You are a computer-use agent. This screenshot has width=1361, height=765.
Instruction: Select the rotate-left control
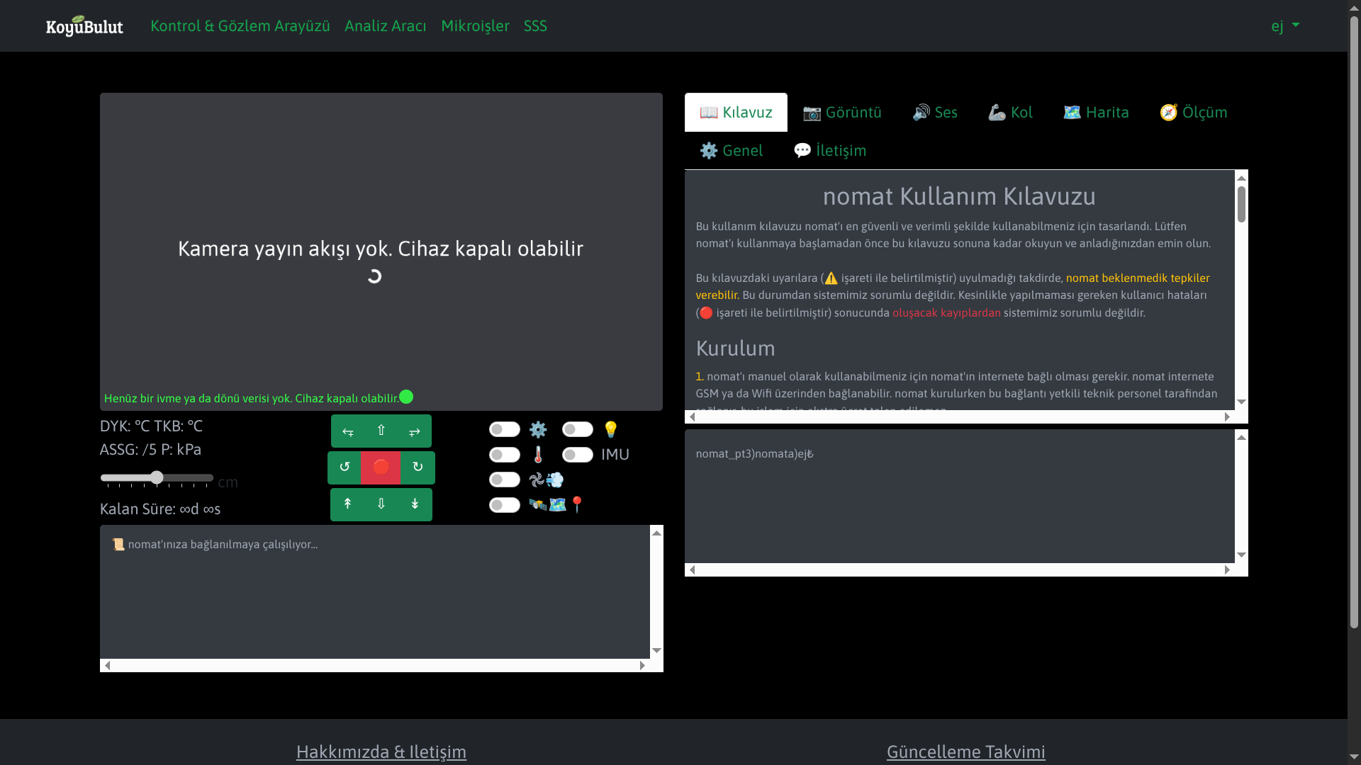coord(345,467)
